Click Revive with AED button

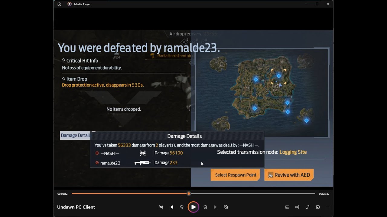(289, 175)
